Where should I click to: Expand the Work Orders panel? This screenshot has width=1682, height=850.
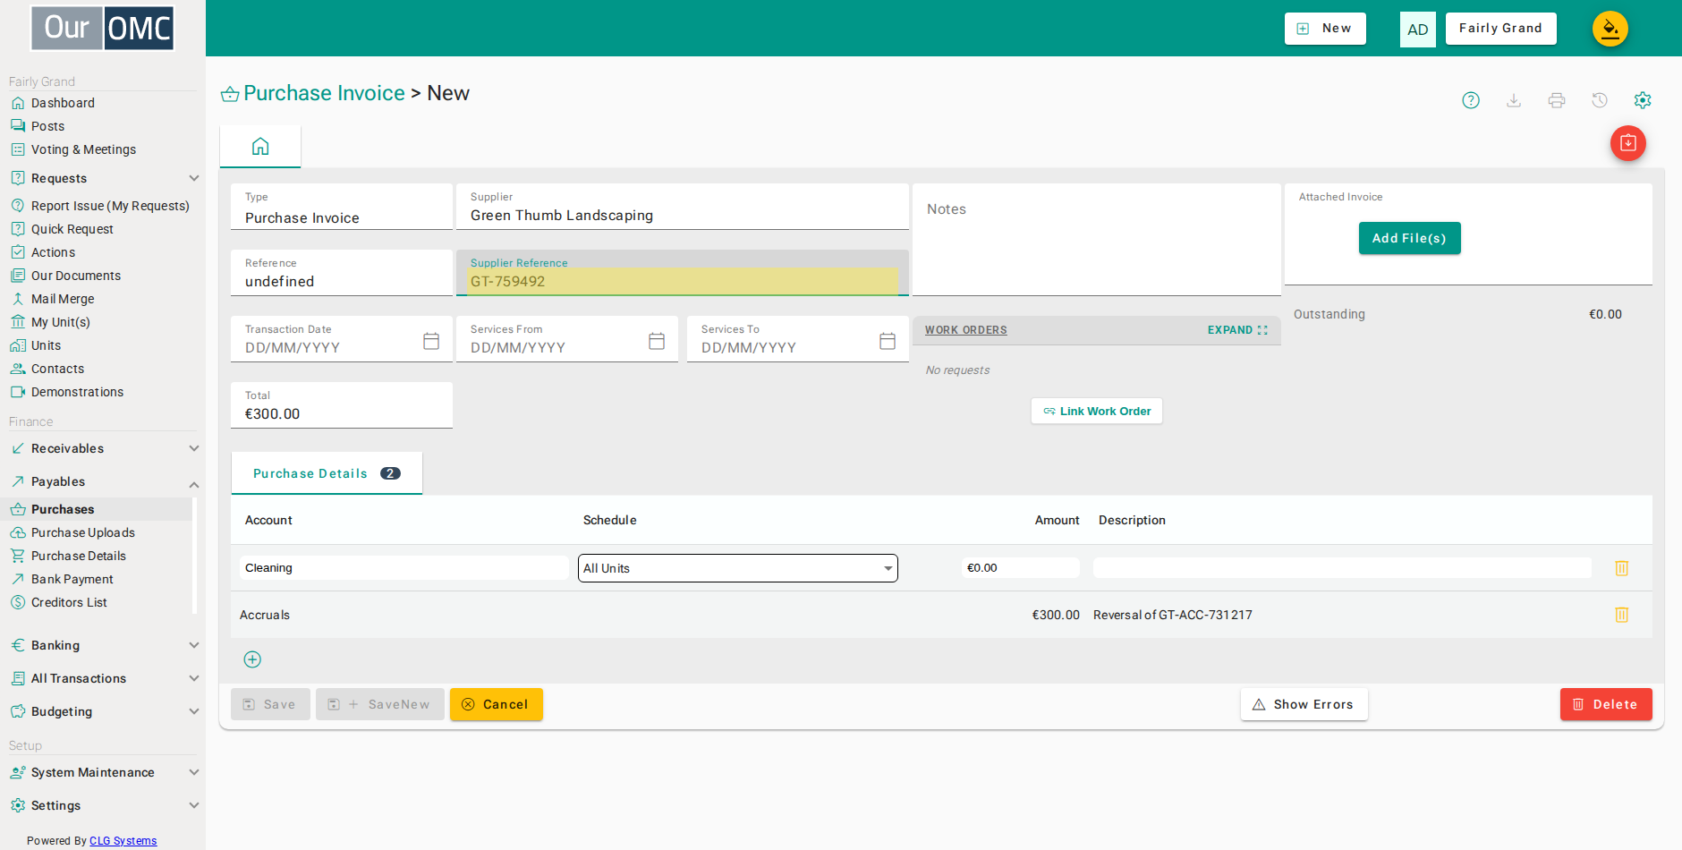tap(1237, 330)
